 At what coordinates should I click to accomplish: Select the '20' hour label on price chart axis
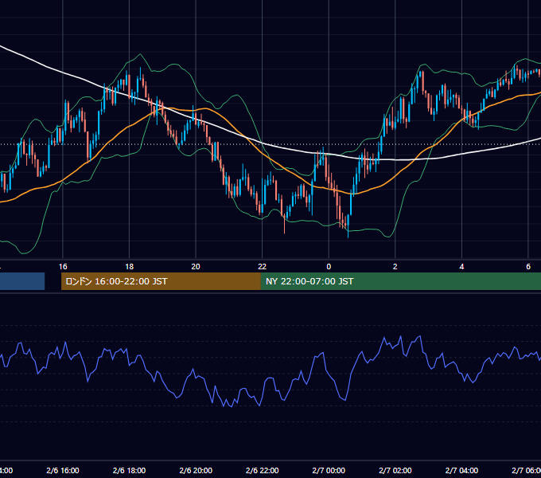click(x=196, y=267)
